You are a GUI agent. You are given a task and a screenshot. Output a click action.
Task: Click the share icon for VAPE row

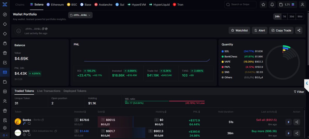pyautogui.click(x=297, y=133)
